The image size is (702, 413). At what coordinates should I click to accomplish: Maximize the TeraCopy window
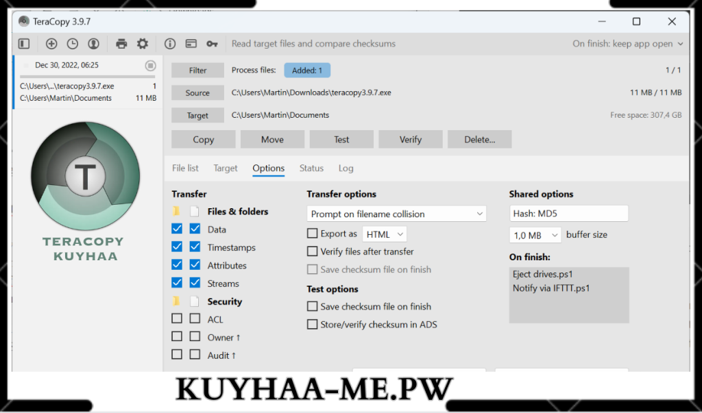[636, 21]
